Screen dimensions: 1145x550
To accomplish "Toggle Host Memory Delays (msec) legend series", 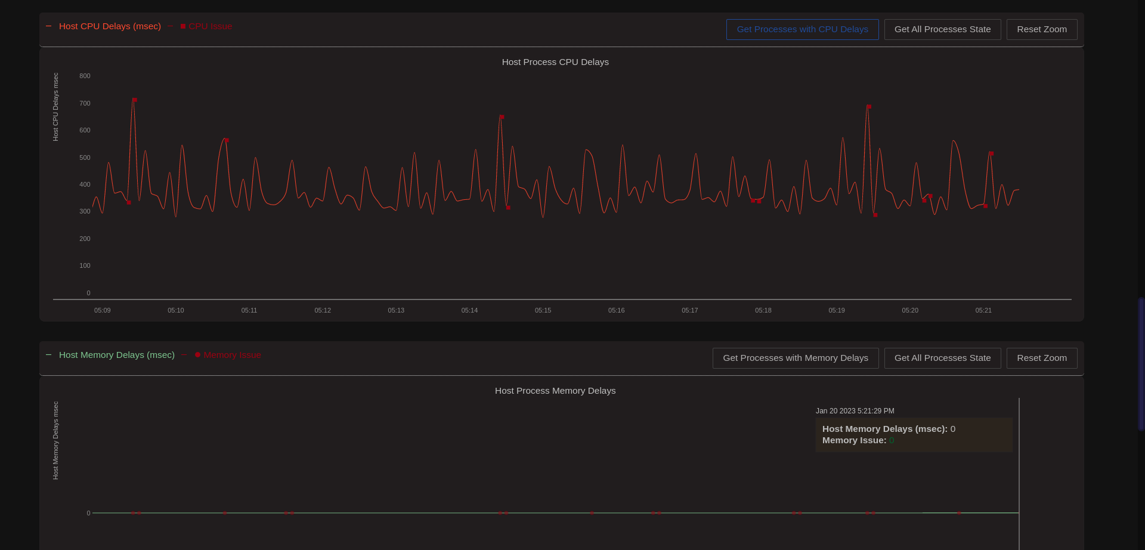I will [117, 355].
